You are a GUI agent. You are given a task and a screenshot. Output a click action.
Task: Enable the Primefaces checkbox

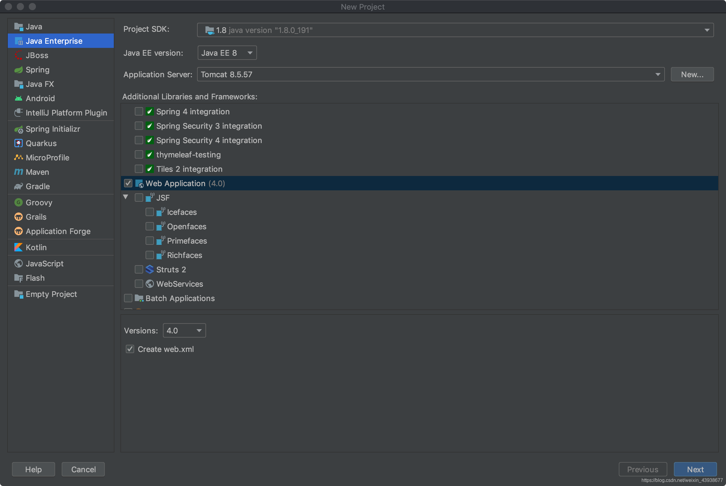coord(150,241)
